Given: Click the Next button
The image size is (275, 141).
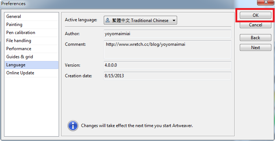Looking at the screenshot, I should [255, 48].
